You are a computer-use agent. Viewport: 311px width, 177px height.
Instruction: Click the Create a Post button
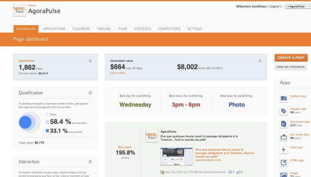tap(291, 58)
